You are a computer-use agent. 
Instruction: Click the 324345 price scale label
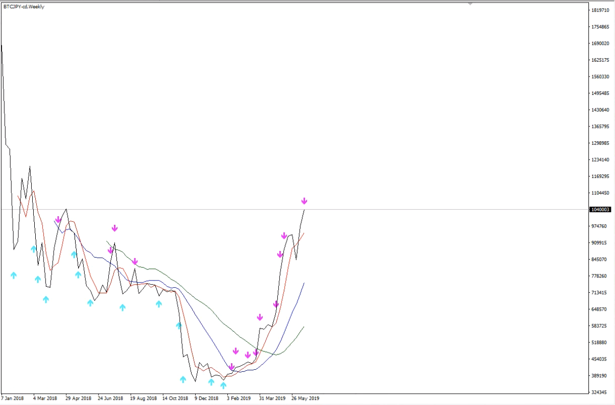598,392
